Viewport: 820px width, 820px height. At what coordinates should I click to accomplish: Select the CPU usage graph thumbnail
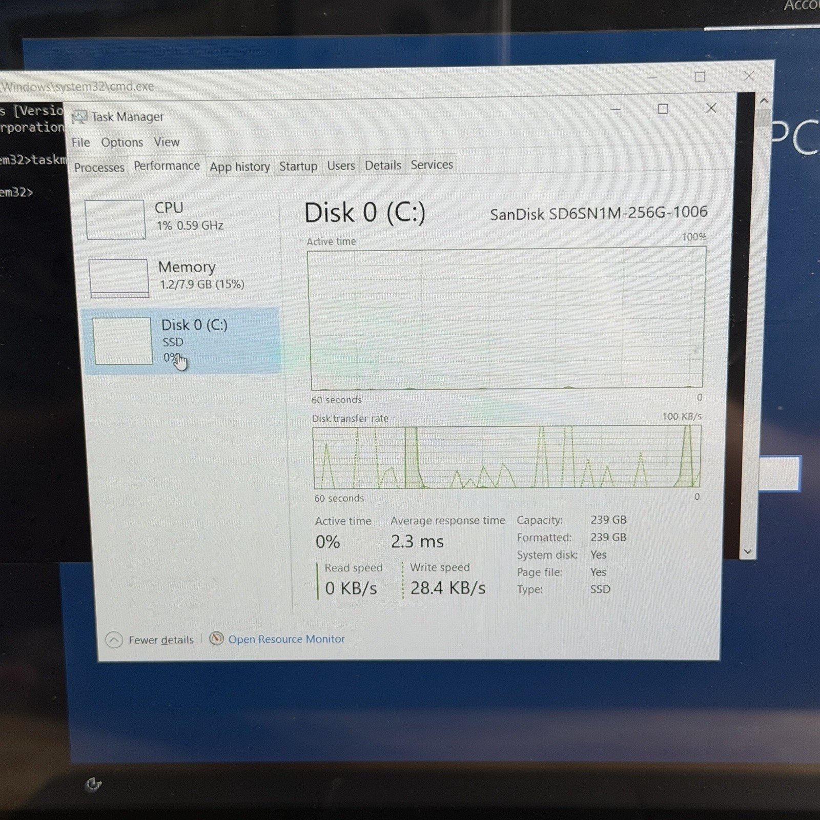[x=115, y=219]
